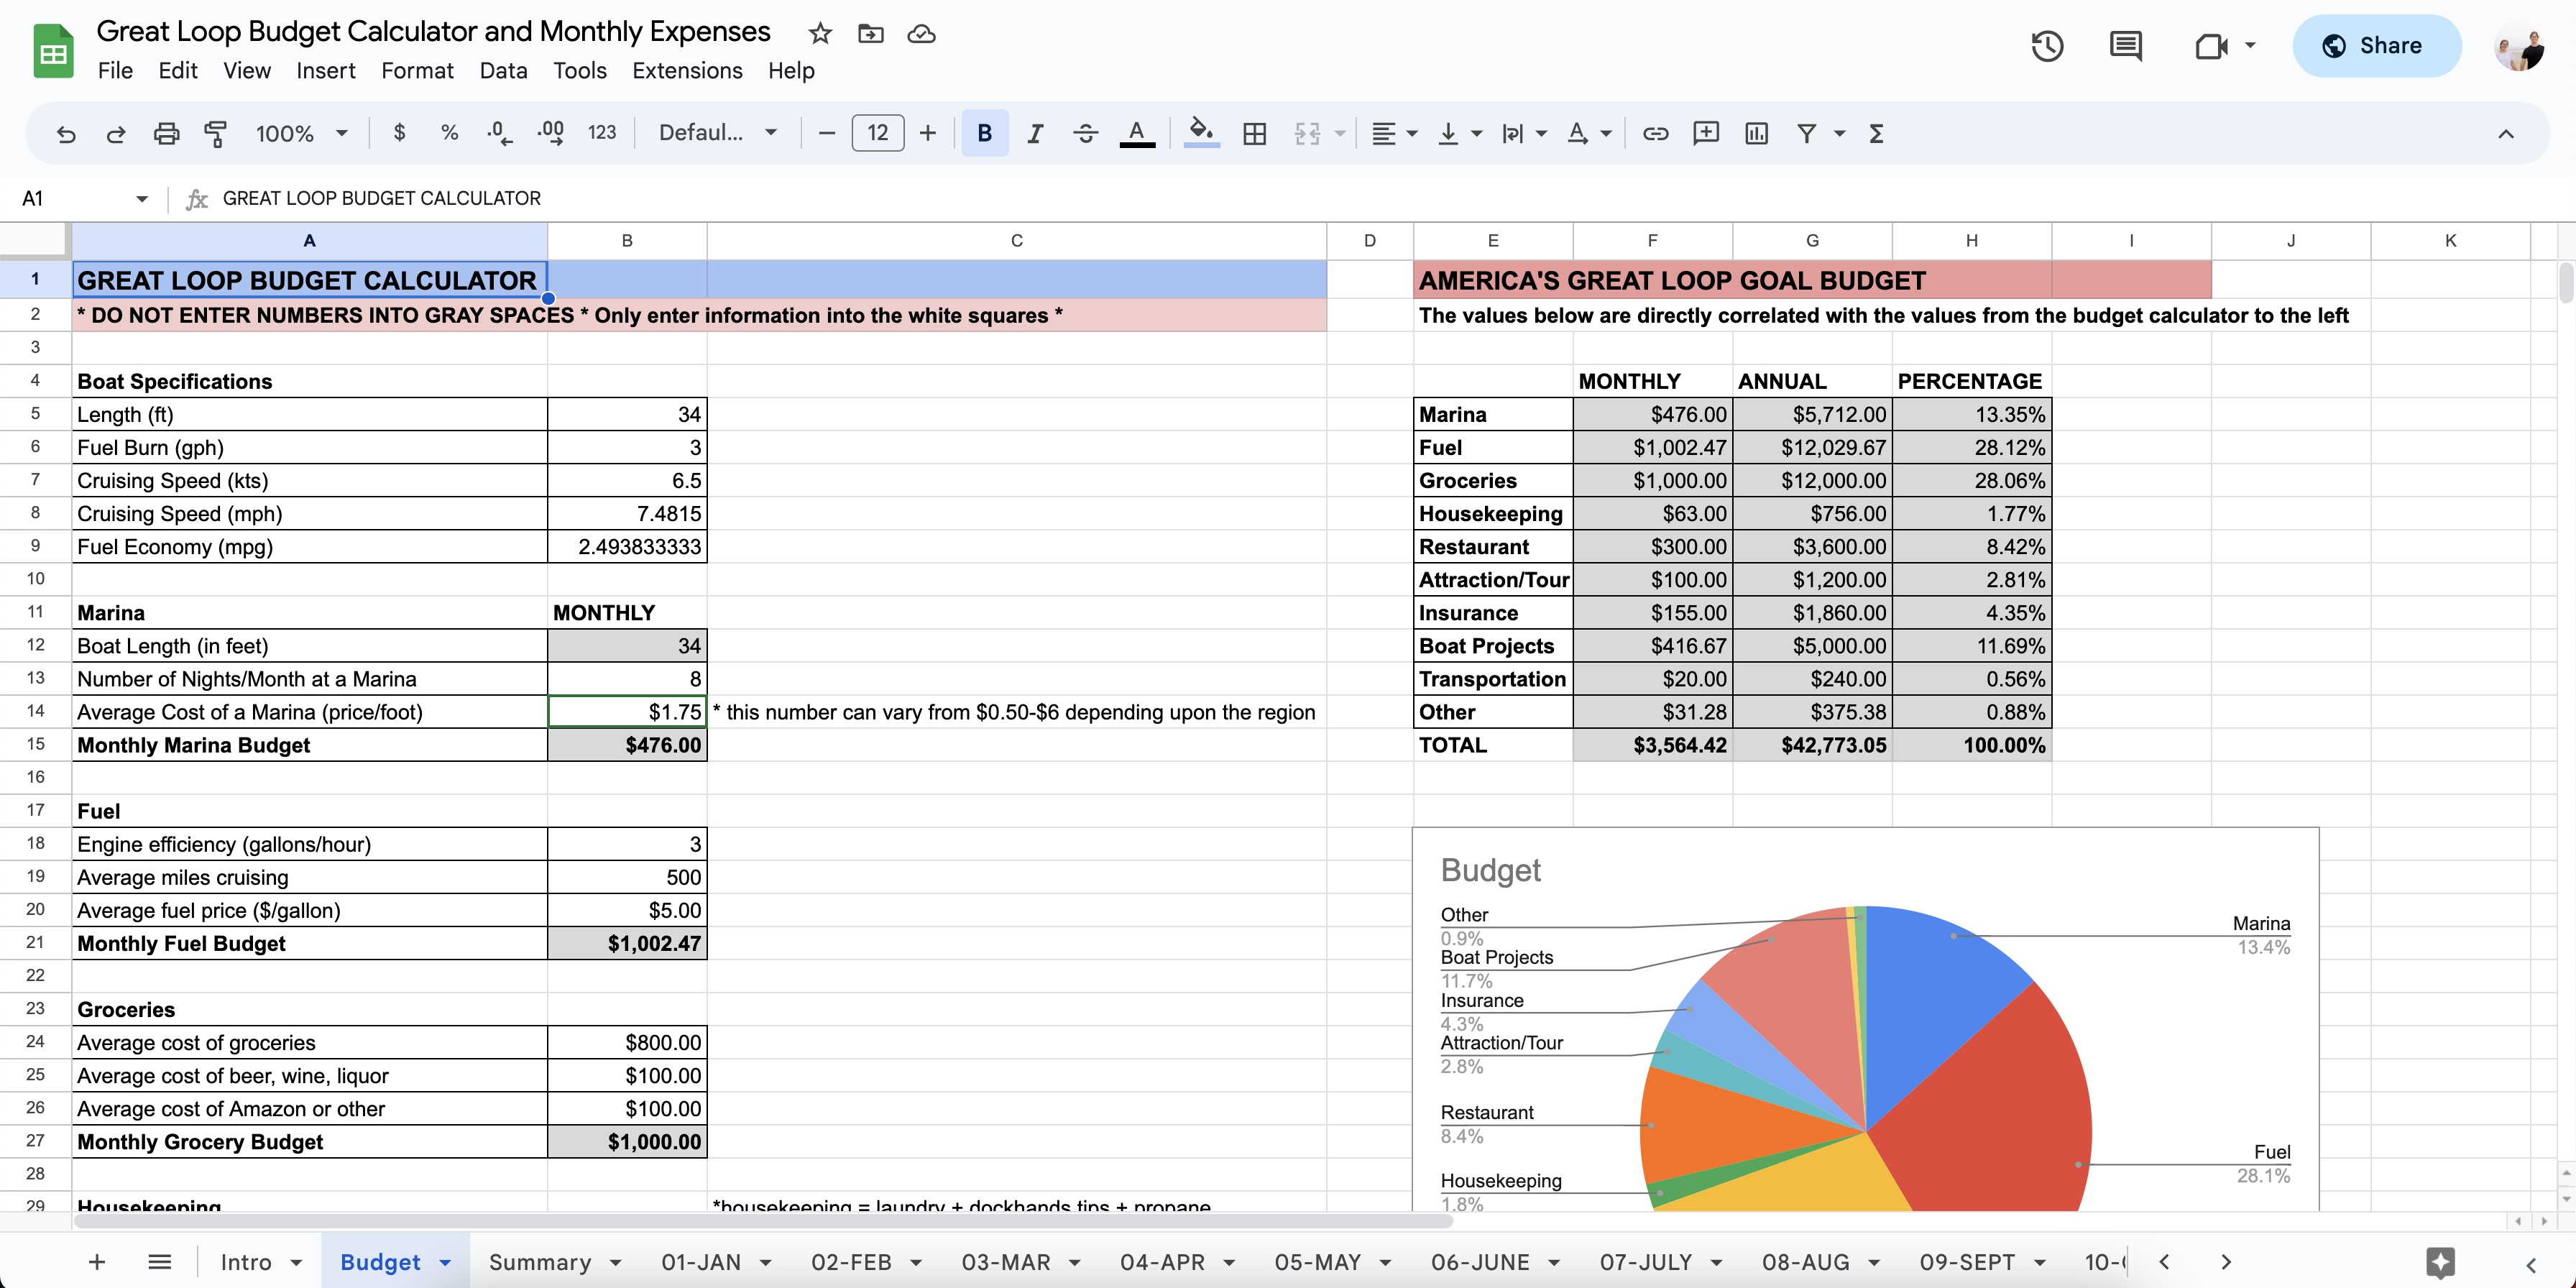Screen dimensions: 2576x1288
Task: Move document to folder icon
Action: [871, 34]
